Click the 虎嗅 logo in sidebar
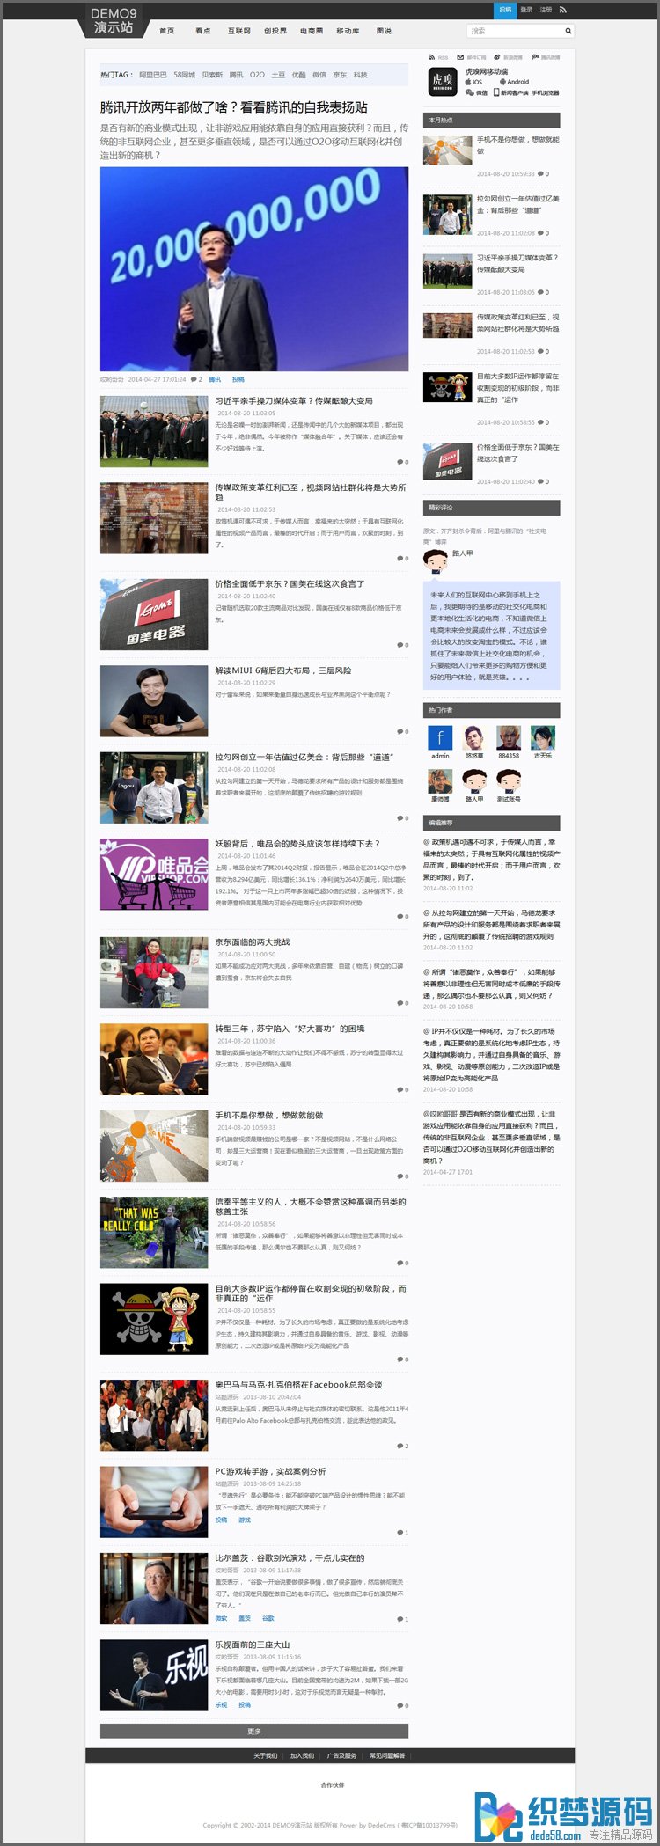 point(442,81)
